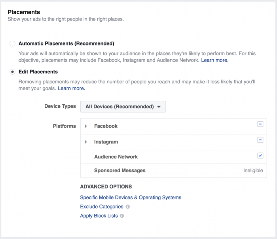
Task: Toggle the Instagram partial-selection checkbox
Action: [260, 140]
